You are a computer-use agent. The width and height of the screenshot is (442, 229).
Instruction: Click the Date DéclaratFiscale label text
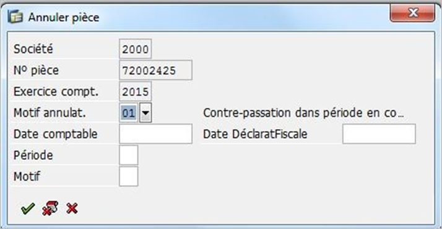coord(255,134)
